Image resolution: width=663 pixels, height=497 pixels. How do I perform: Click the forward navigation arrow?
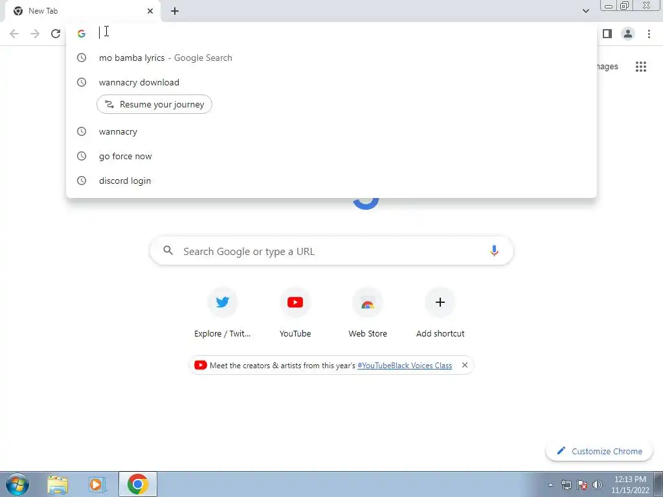35,34
